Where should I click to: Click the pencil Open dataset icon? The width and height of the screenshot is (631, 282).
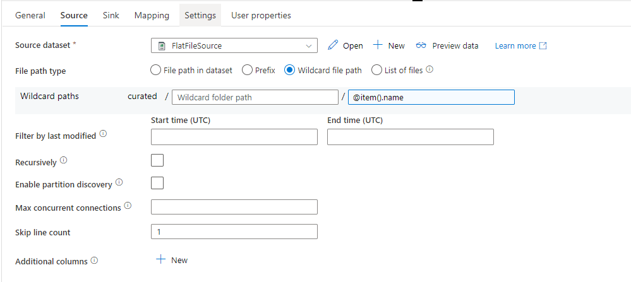(x=333, y=45)
